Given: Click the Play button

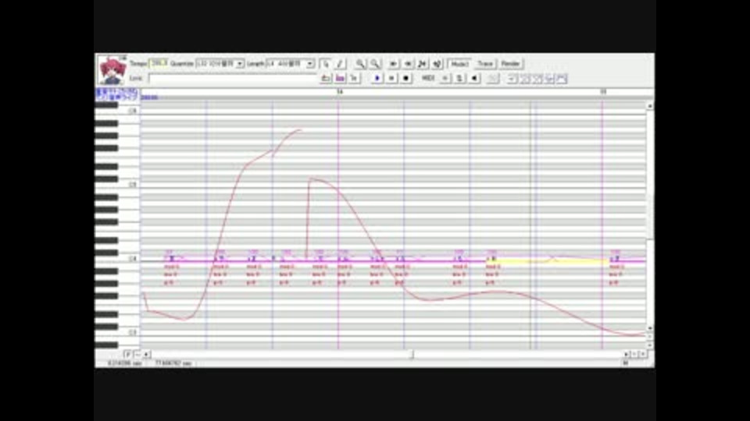Looking at the screenshot, I should pyautogui.click(x=377, y=78).
